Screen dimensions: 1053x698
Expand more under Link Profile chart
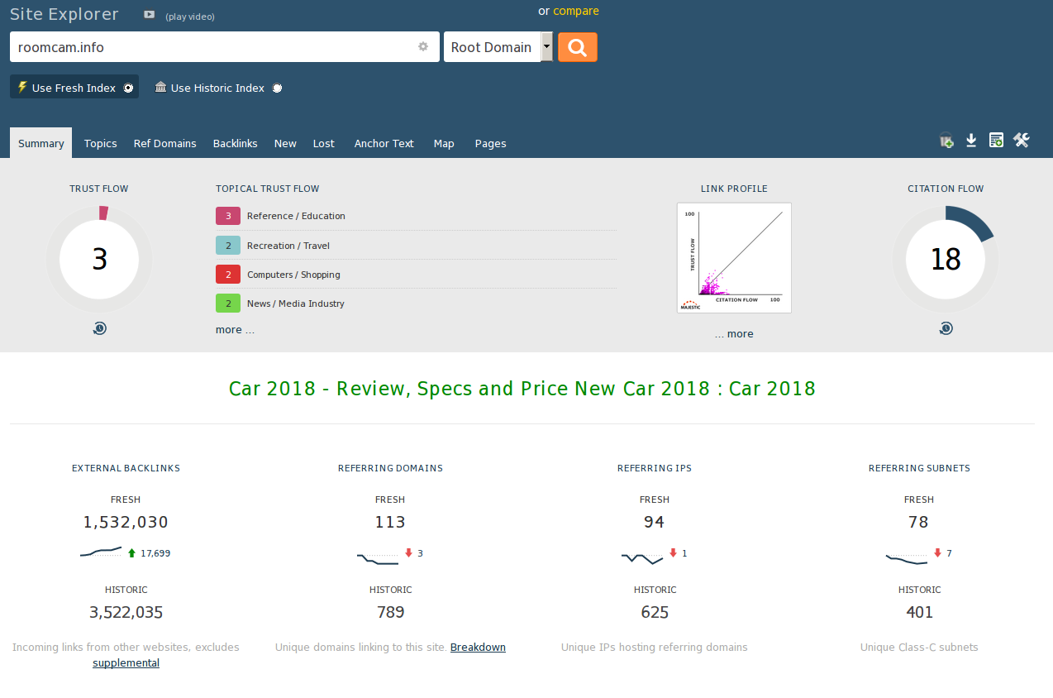click(x=734, y=334)
